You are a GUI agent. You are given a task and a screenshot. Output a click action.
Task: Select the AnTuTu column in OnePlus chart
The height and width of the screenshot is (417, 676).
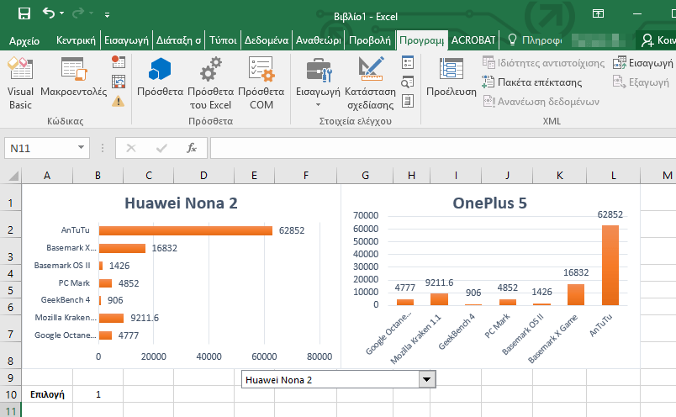point(610,265)
